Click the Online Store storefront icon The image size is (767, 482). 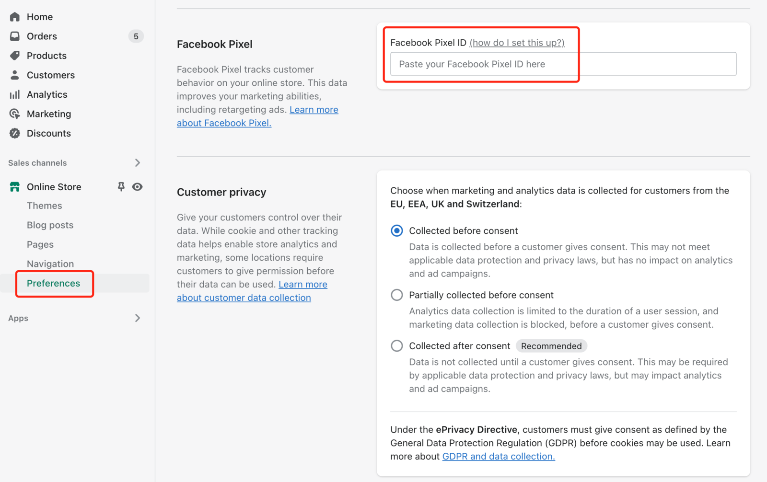(15, 187)
